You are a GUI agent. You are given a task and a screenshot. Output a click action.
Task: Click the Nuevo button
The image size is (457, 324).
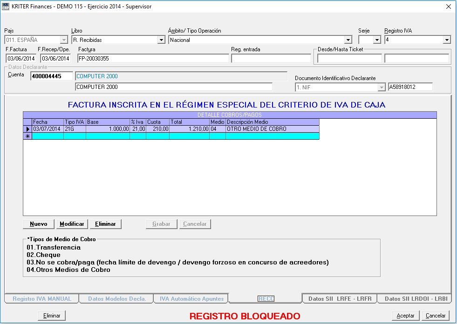39,224
